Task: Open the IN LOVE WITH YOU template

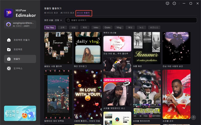Action: click(x=88, y=94)
